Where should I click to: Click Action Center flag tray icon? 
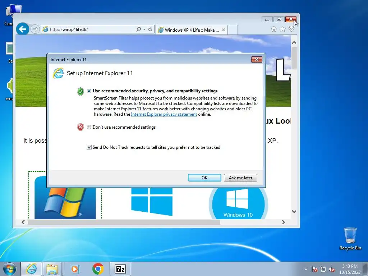(x=314, y=269)
